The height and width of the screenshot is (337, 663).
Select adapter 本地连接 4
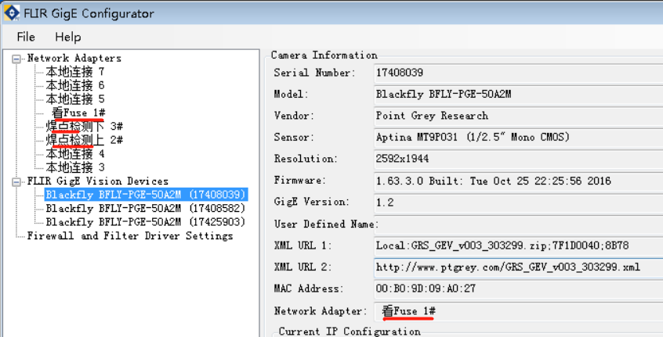click(x=74, y=154)
